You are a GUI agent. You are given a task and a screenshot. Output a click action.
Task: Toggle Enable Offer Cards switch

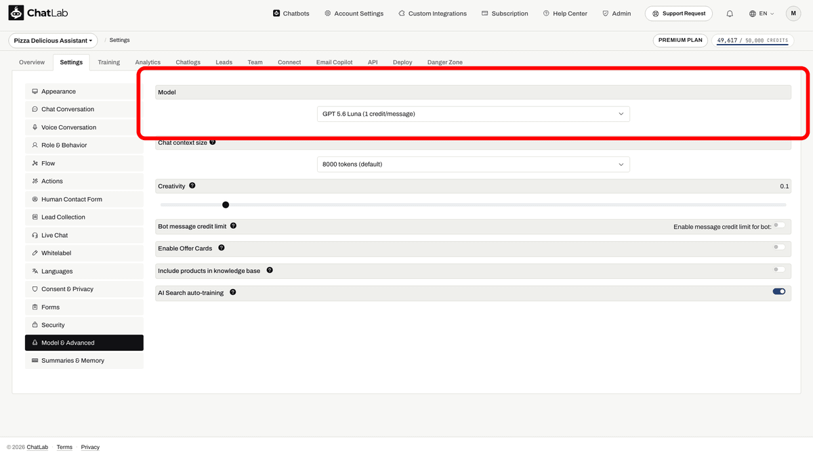779,247
